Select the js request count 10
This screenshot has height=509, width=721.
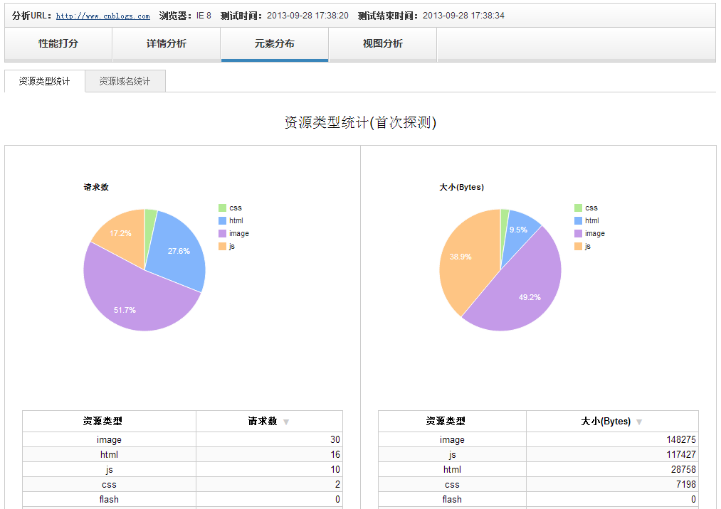[335, 469]
